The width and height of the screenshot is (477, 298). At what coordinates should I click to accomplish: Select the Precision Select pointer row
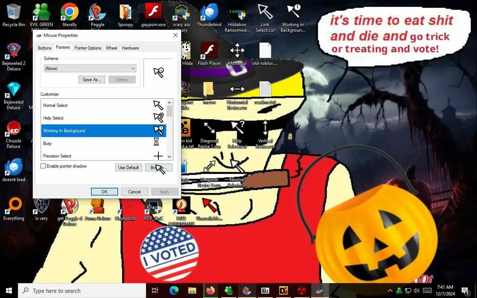(104, 155)
